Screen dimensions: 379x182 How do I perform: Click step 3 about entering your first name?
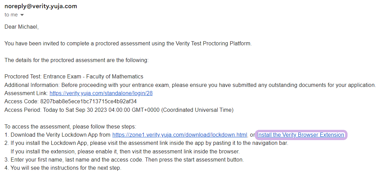point(124,160)
